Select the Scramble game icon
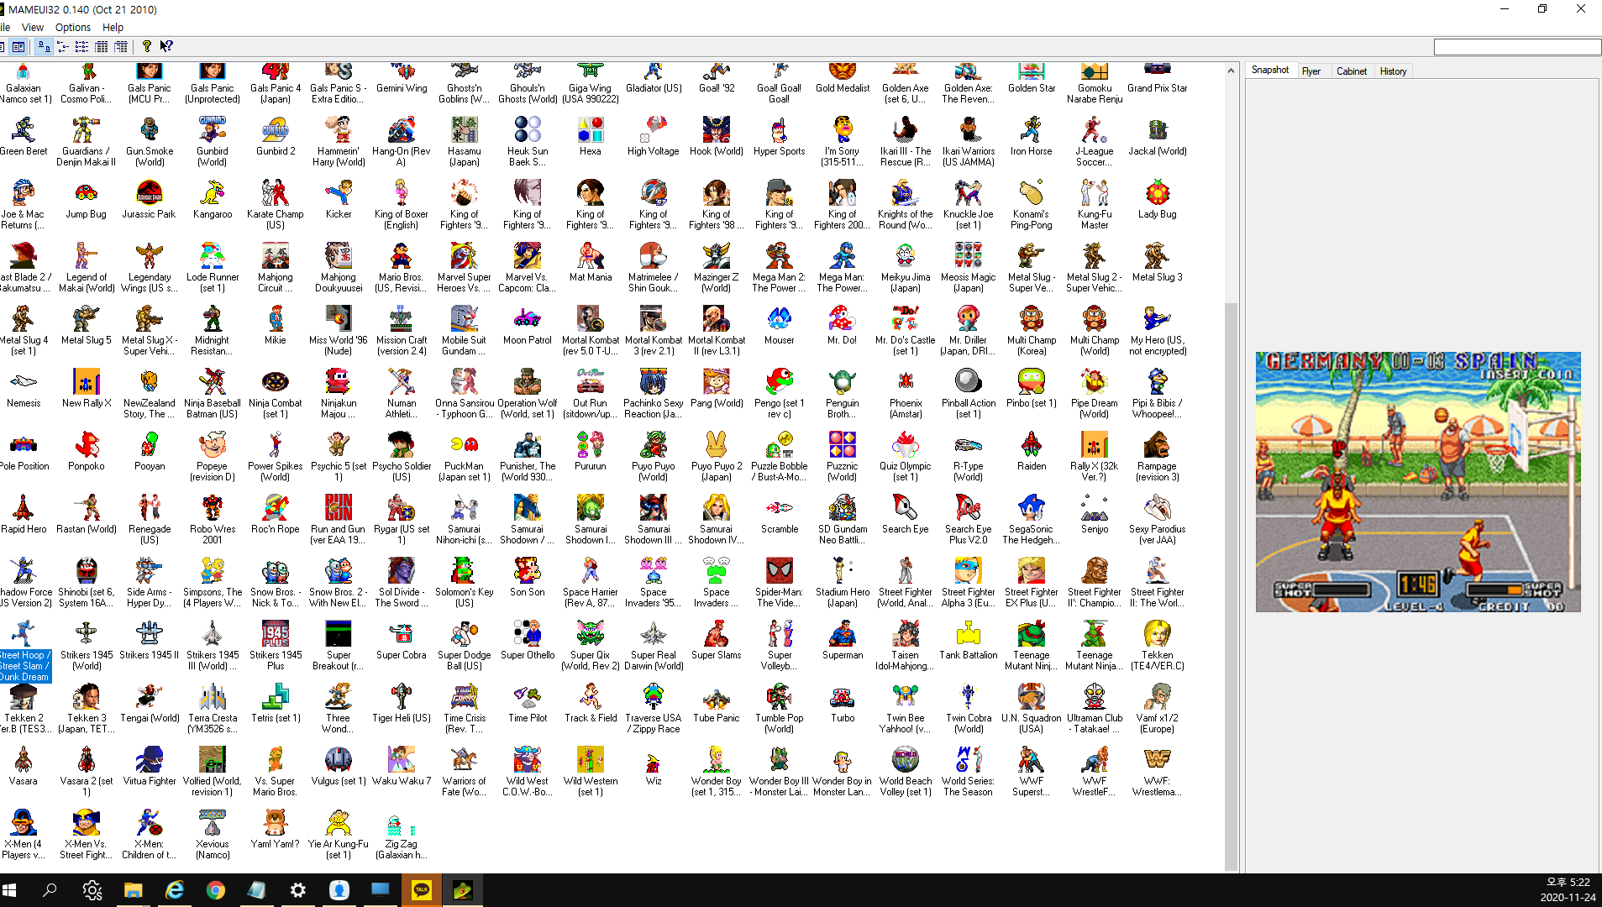Screen dimensions: 1602x907 click(780, 508)
